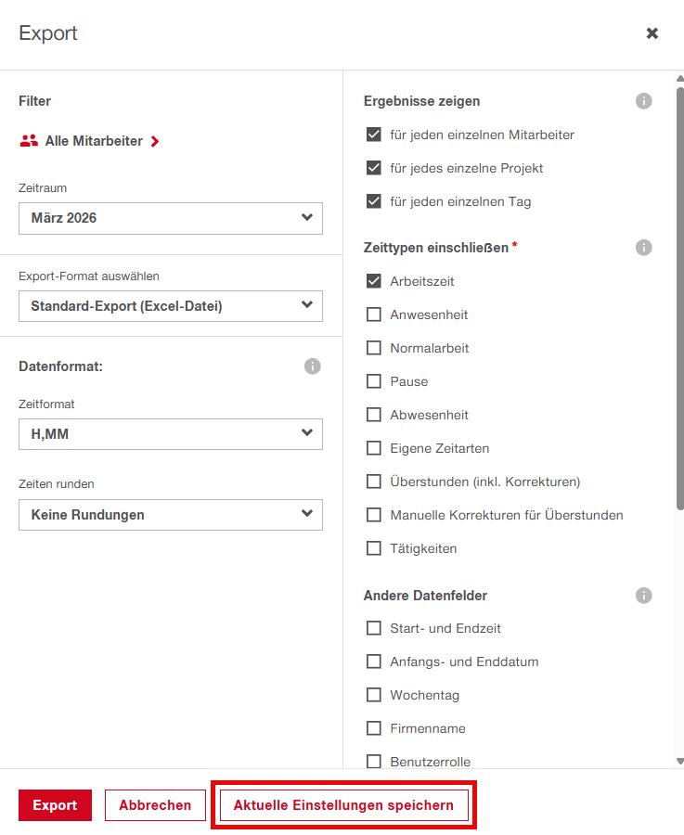The height and width of the screenshot is (835, 684).
Task: Tick Überstunden (inkl. Korrekturen) checkbox
Action: click(374, 482)
